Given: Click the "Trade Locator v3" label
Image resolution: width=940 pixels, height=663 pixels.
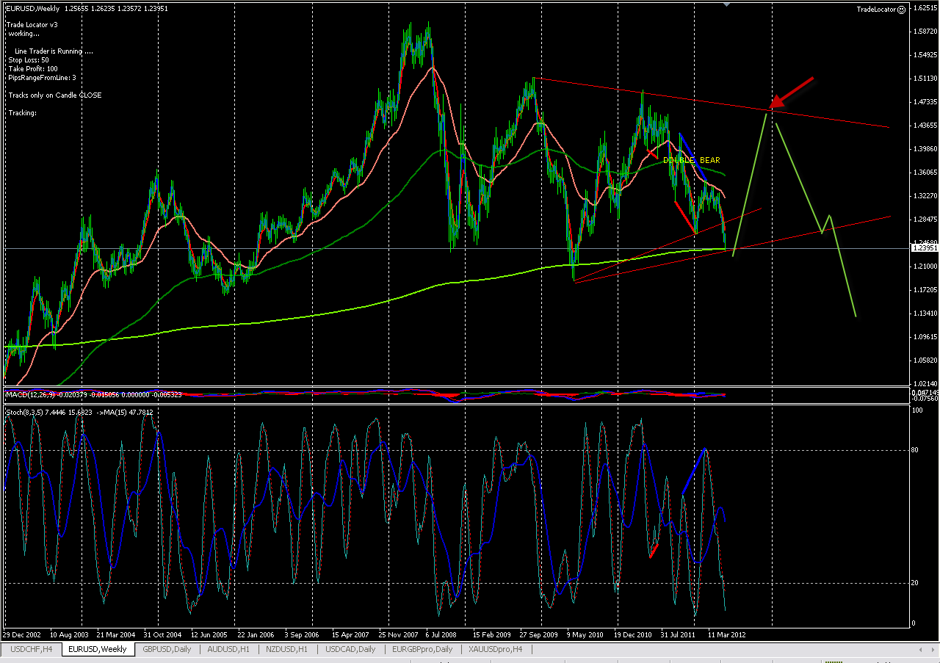Looking at the screenshot, I should pyautogui.click(x=32, y=24).
